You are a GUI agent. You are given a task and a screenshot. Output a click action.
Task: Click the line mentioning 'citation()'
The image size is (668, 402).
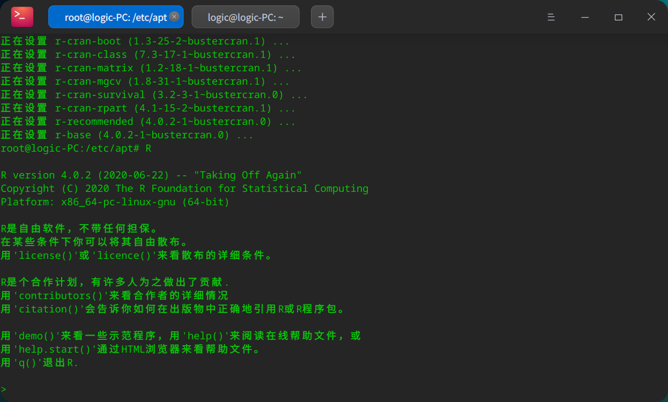coord(173,309)
